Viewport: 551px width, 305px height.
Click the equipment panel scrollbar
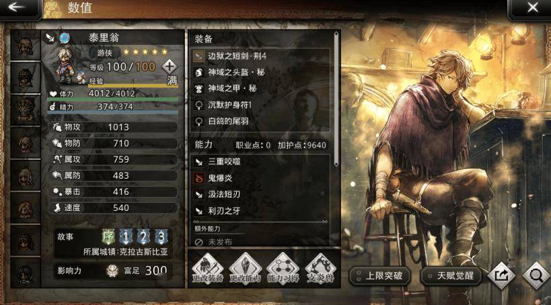tap(336, 98)
